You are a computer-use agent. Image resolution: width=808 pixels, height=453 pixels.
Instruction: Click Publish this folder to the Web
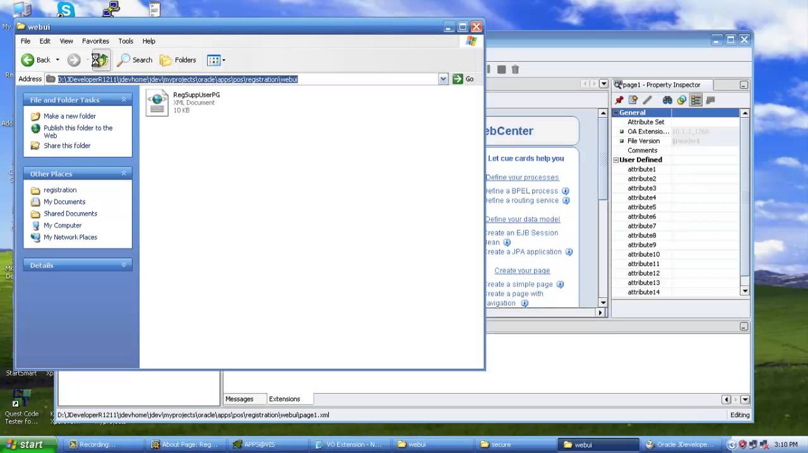(x=78, y=131)
